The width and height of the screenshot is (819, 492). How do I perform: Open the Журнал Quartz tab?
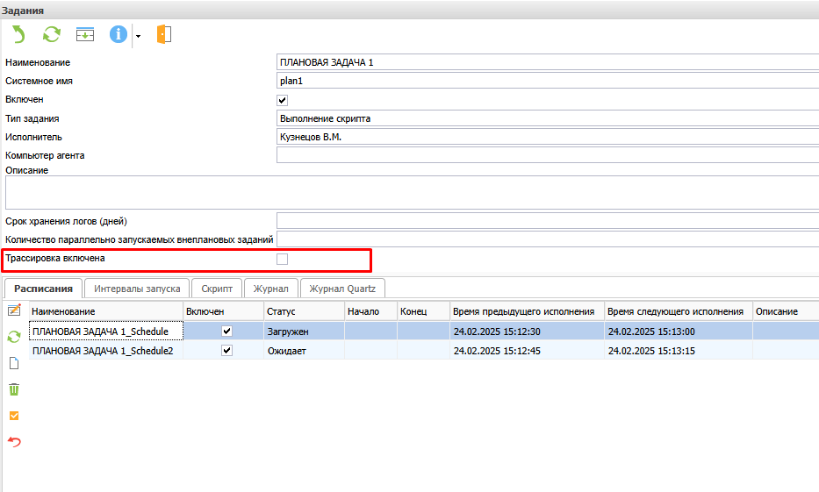pyautogui.click(x=342, y=289)
